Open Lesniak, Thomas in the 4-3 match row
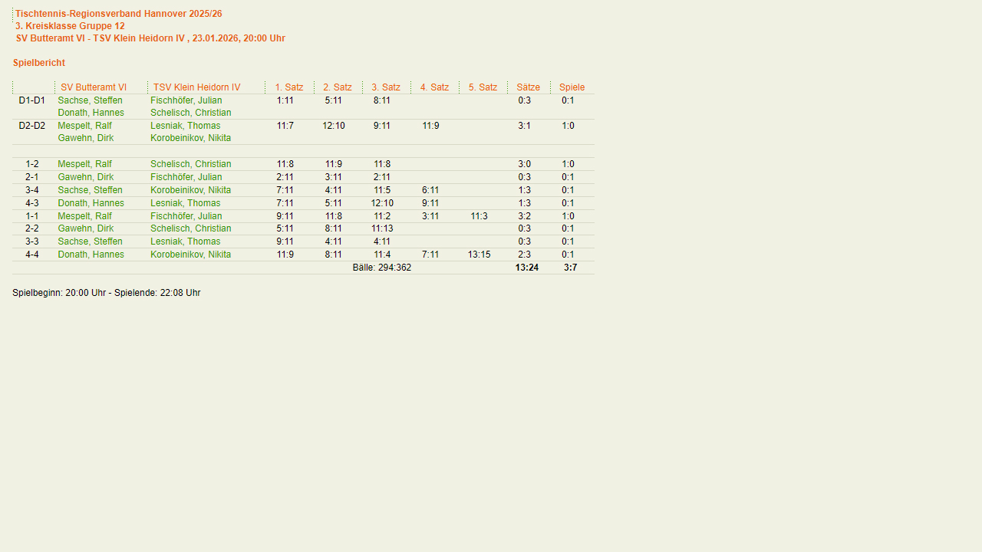Screen dimensions: 982x552 pyautogui.click(x=185, y=203)
